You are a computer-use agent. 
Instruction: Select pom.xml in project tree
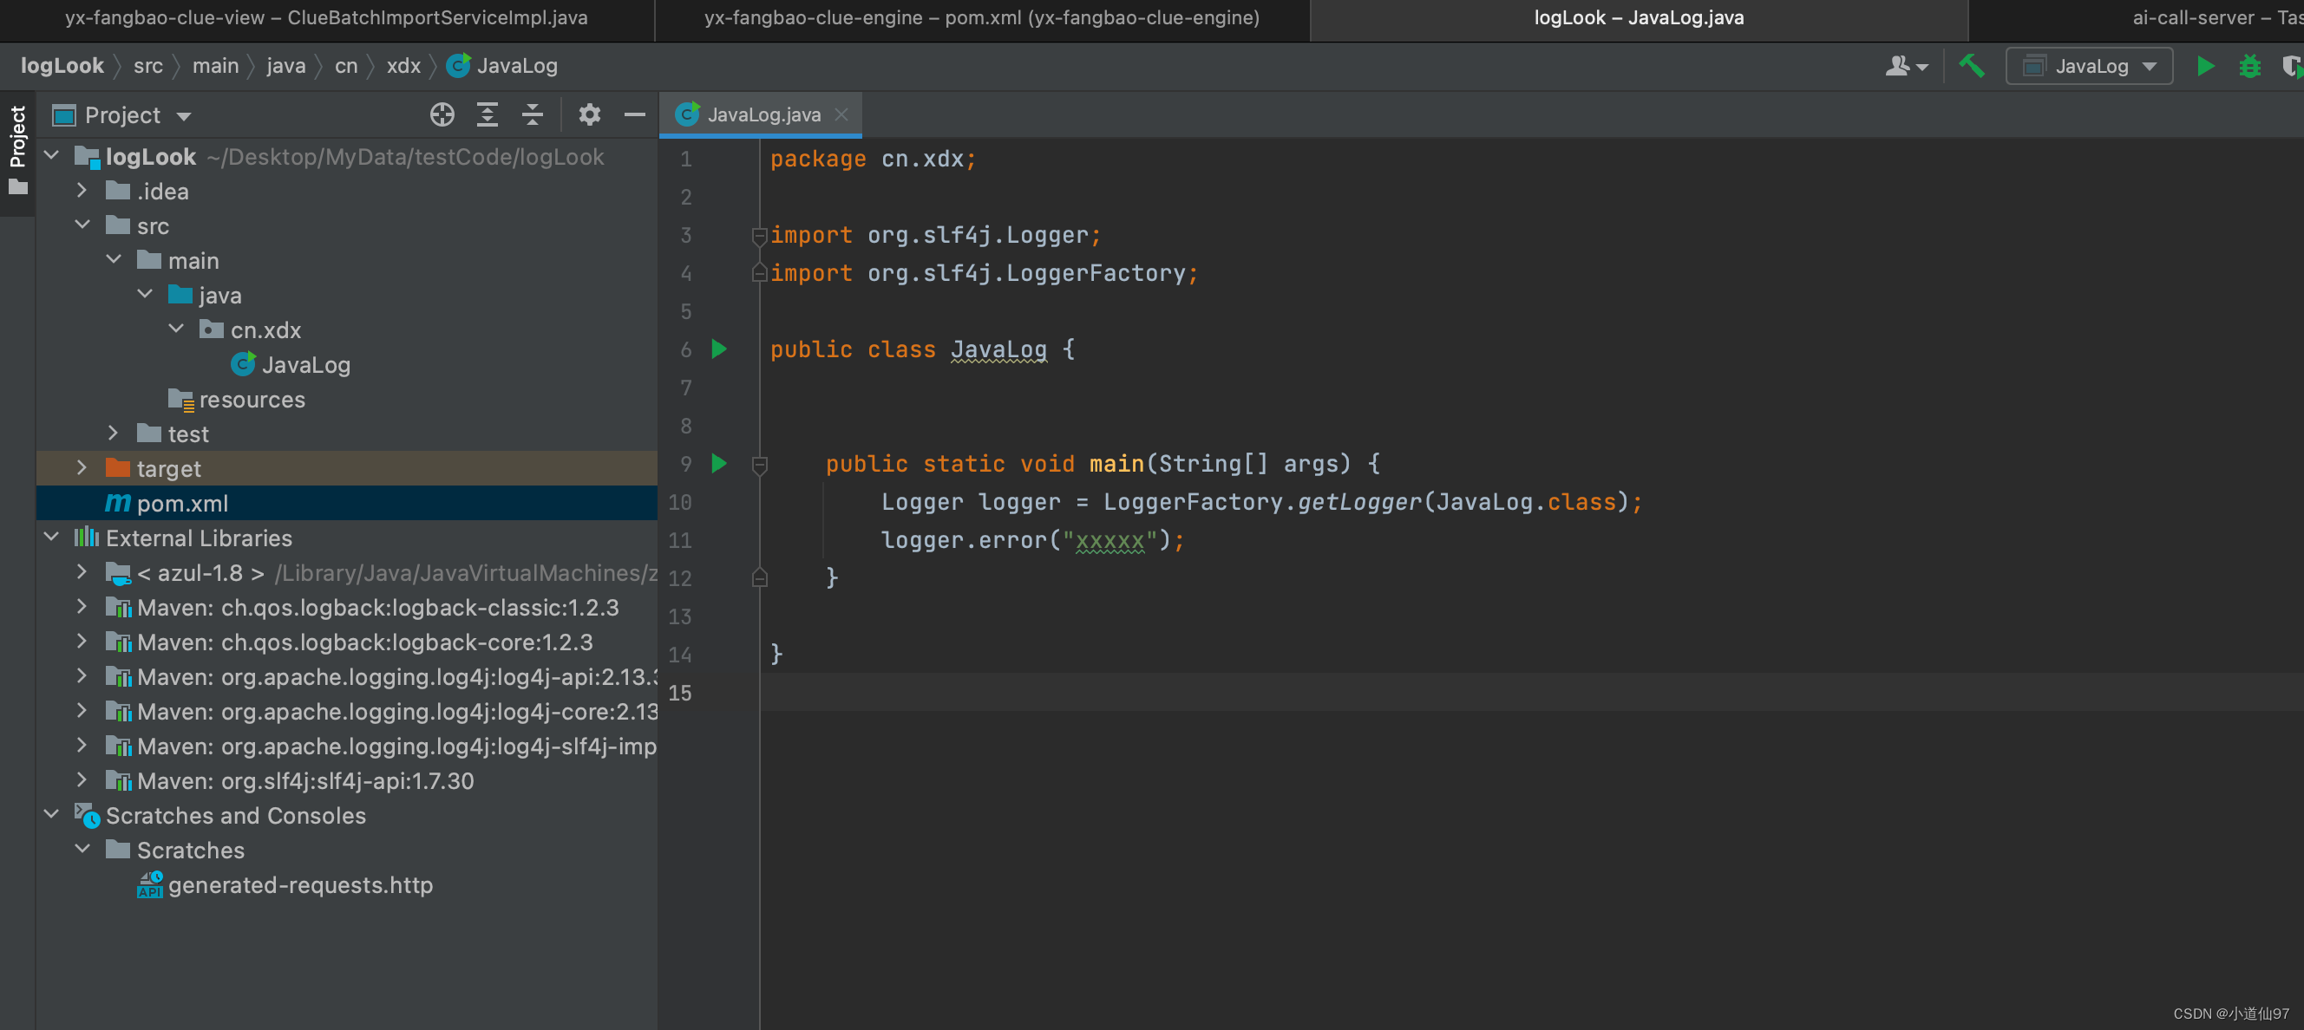click(x=347, y=504)
